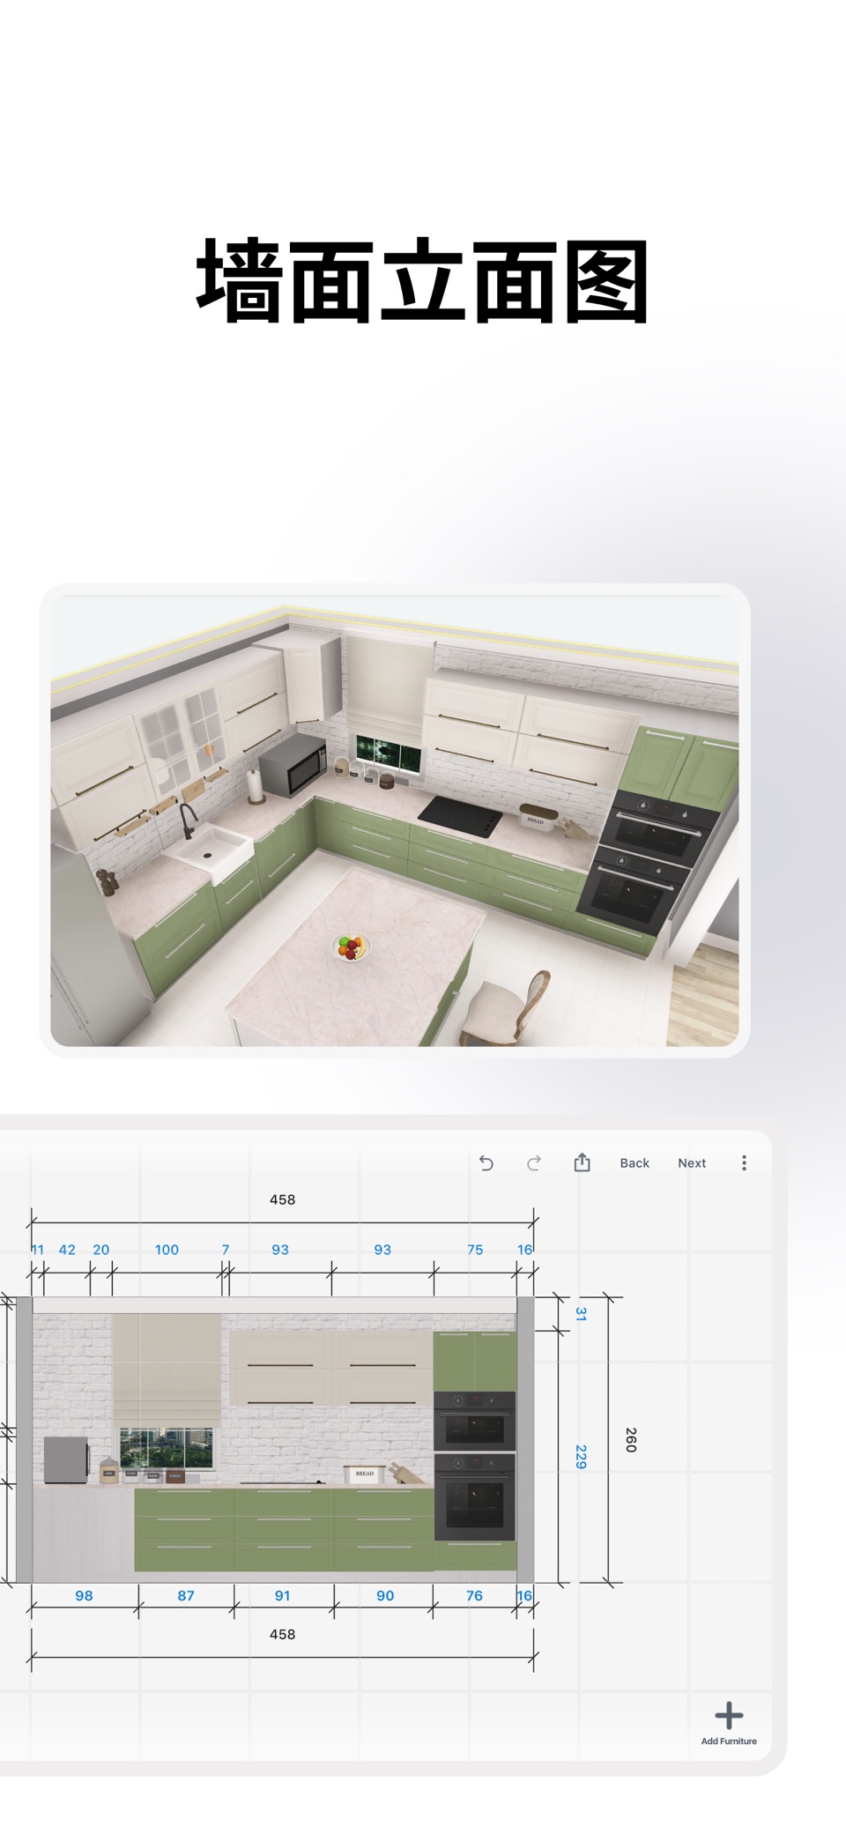Redo the reverted action
Image resolution: width=846 pixels, height=1834 pixels.
534,1162
